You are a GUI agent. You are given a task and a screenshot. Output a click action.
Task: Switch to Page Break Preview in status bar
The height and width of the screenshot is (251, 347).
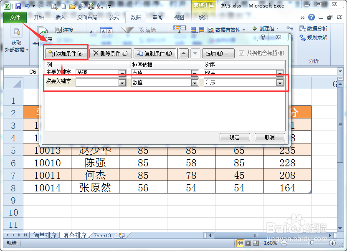pos(256,243)
